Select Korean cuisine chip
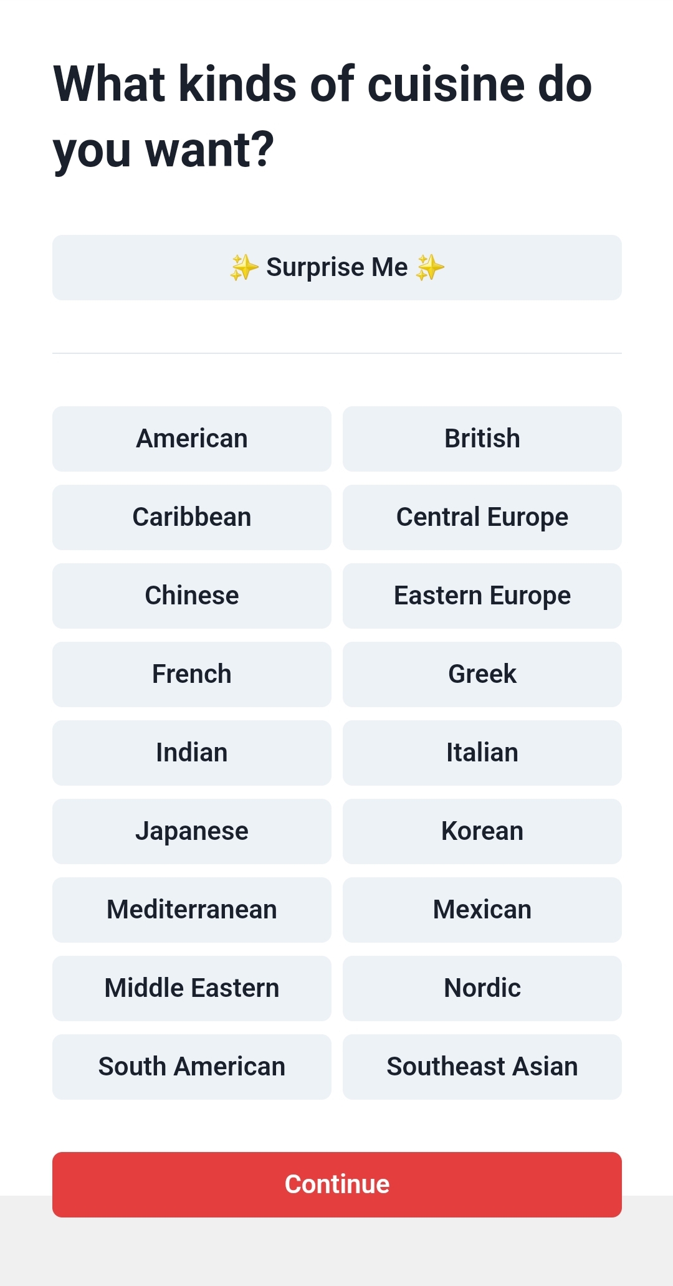Screen dimensions: 673x1286 point(482,831)
